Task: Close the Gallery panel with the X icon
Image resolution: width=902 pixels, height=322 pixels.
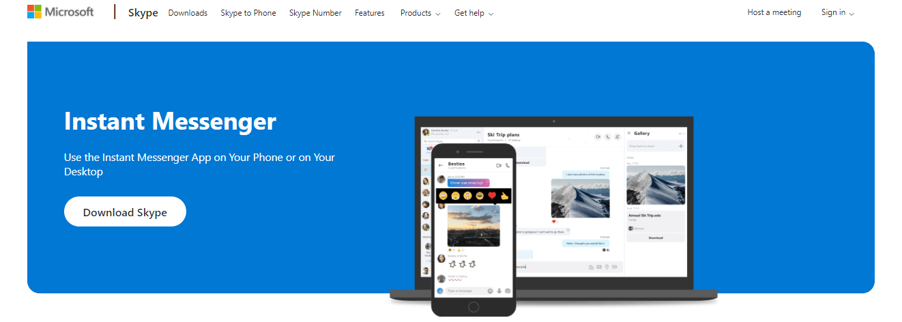Action: [629, 133]
